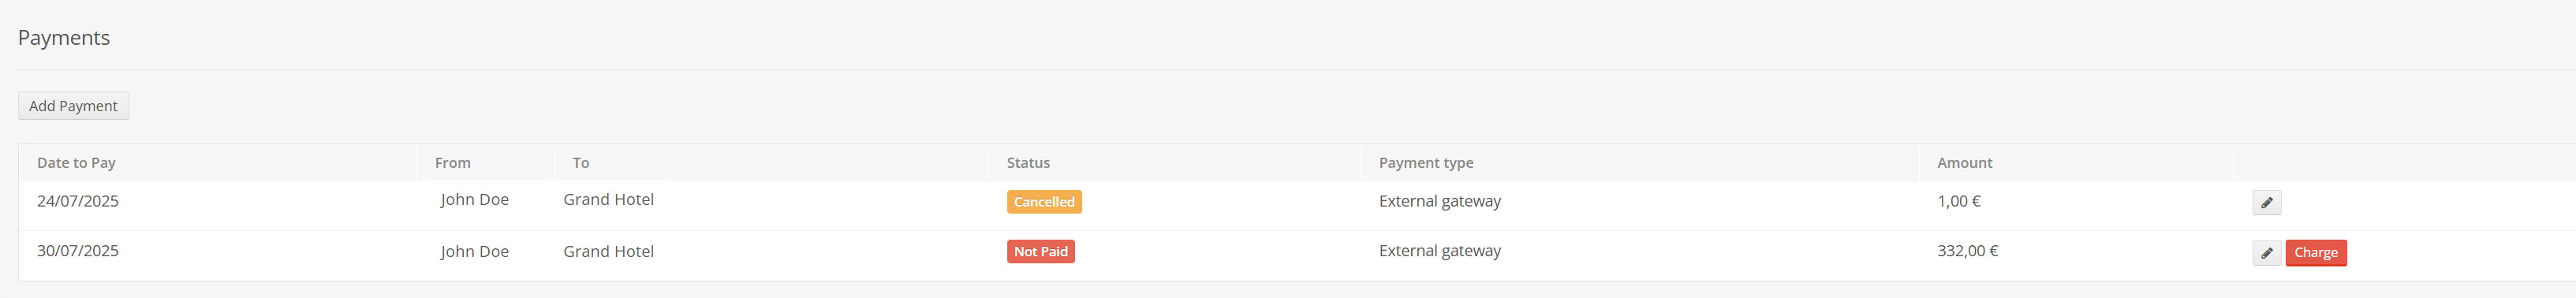Screen dimensions: 2576x298
Task: Select the 24/07/2025 date cell
Action: 78,201
